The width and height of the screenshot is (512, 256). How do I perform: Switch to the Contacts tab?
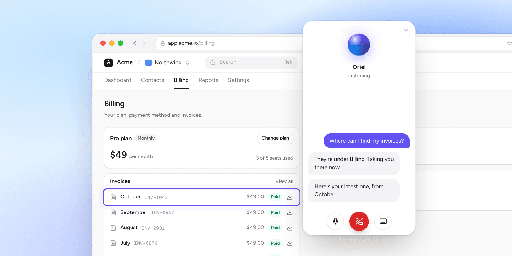coord(152,80)
